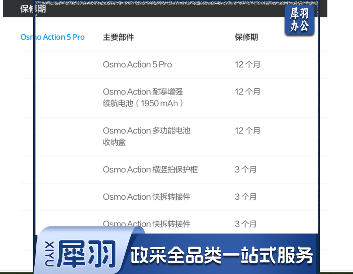This screenshot has height=274, width=353.
Task: Select the Osmo Action 横竖拍保护框 entry
Action: point(150,169)
